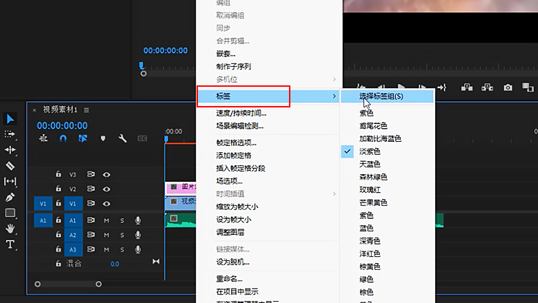Lock the V2 video track

point(59,189)
